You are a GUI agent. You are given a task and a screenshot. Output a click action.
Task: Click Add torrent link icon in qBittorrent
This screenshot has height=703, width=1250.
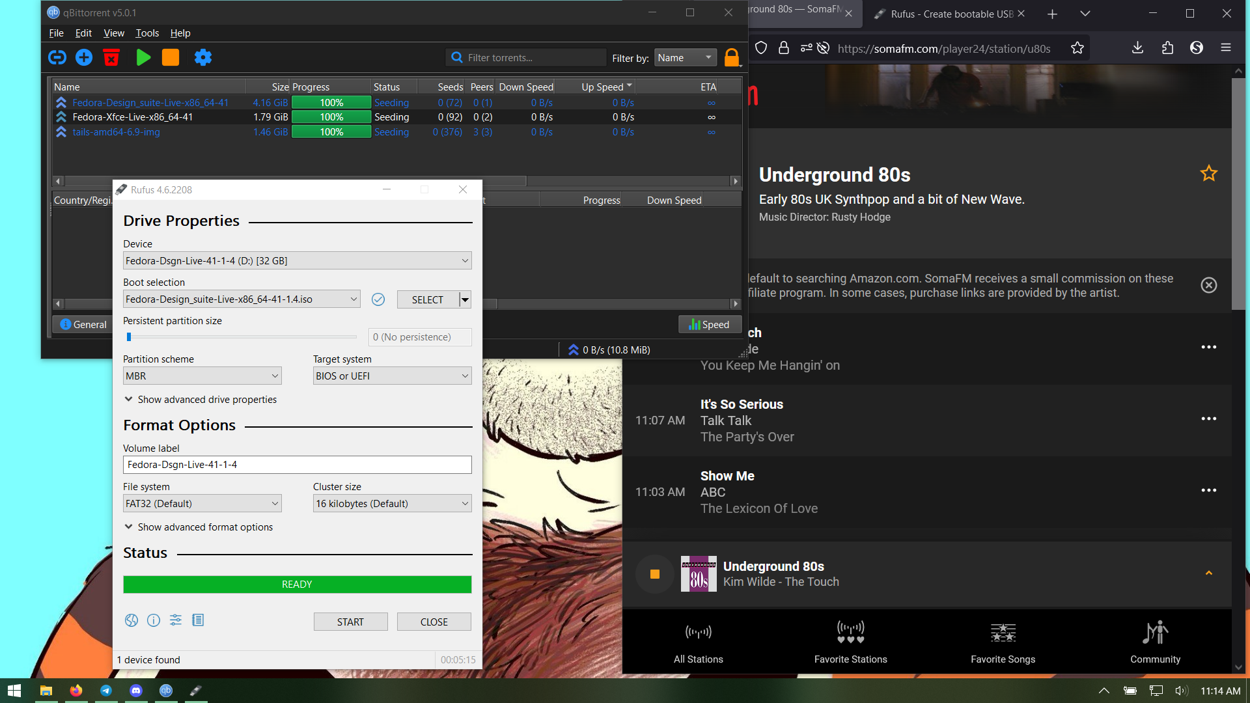point(57,57)
